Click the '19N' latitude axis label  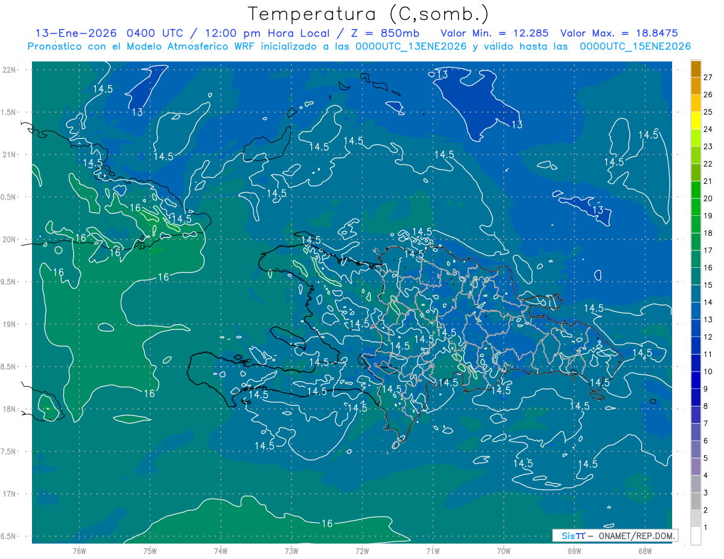pyautogui.click(x=9, y=324)
